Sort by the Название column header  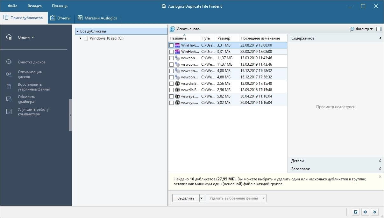(184, 38)
